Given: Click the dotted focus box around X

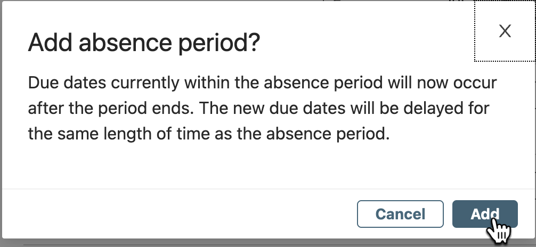Looking at the screenshot, I should [x=505, y=31].
